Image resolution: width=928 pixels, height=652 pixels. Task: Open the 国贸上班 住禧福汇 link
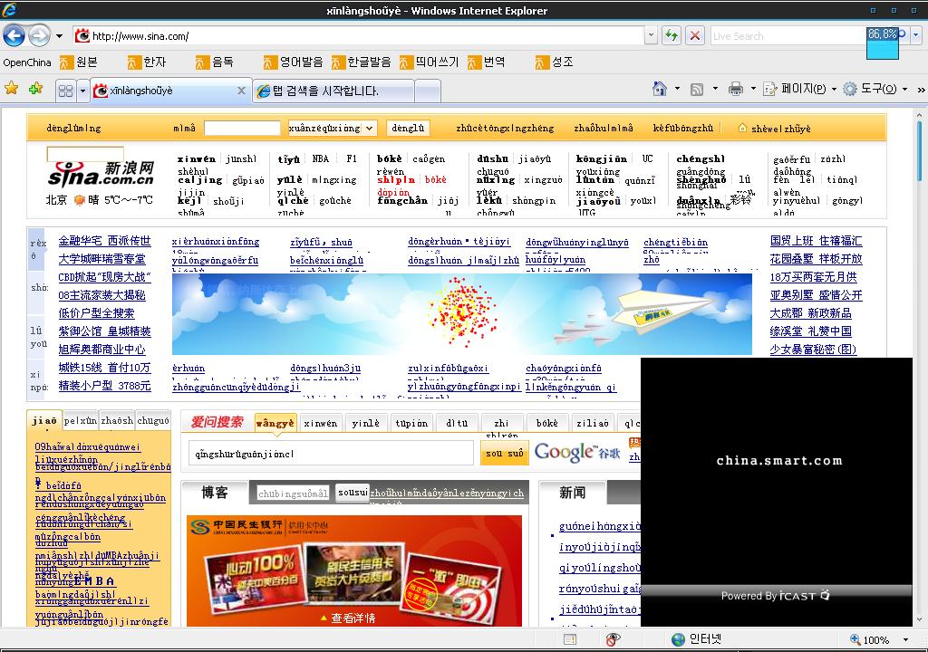(817, 241)
